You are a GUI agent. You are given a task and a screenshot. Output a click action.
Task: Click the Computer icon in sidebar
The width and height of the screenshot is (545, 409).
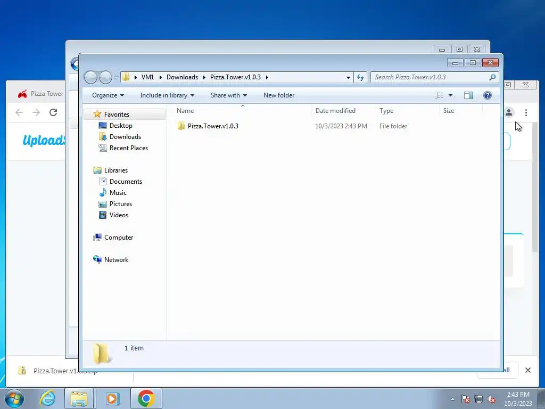click(x=97, y=237)
